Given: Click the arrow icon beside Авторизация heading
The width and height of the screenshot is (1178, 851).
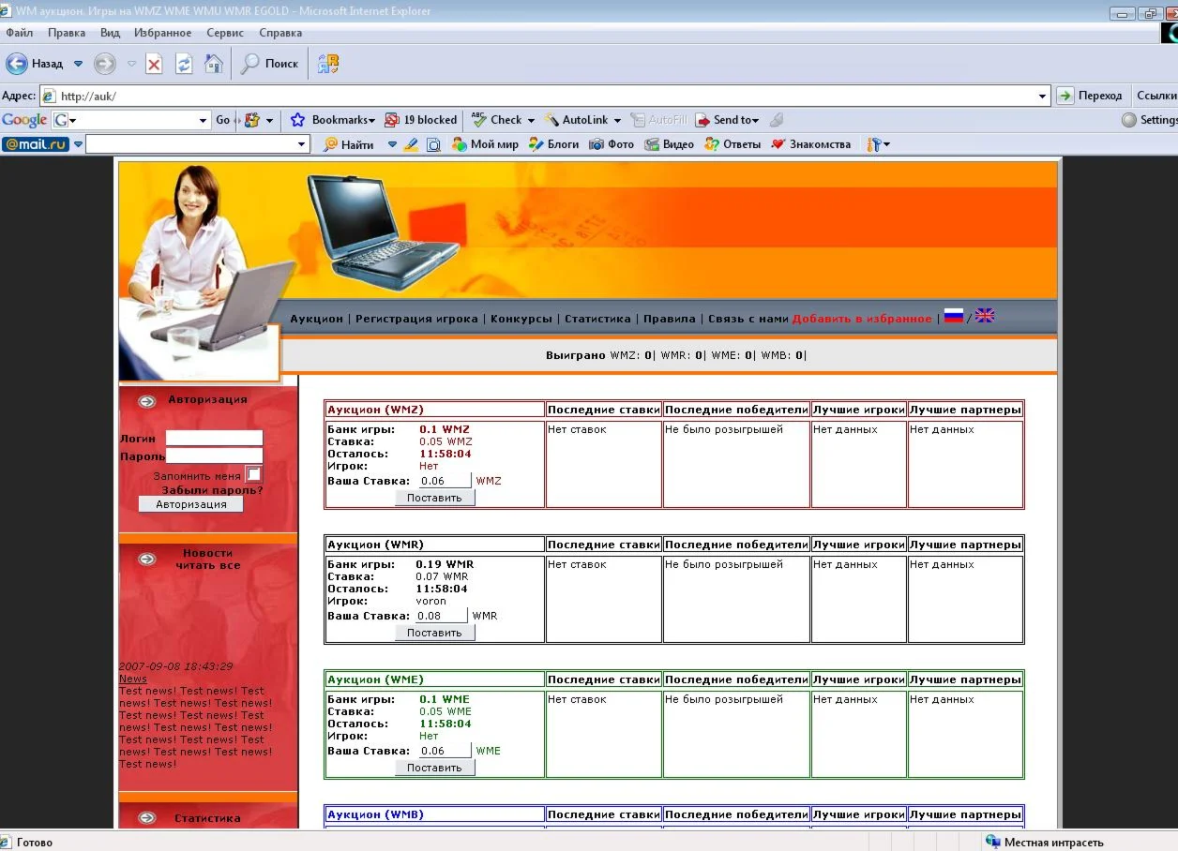Looking at the screenshot, I should pos(146,401).
